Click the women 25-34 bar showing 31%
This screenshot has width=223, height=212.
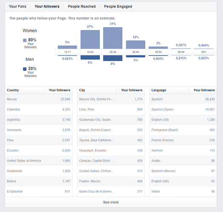113,38
